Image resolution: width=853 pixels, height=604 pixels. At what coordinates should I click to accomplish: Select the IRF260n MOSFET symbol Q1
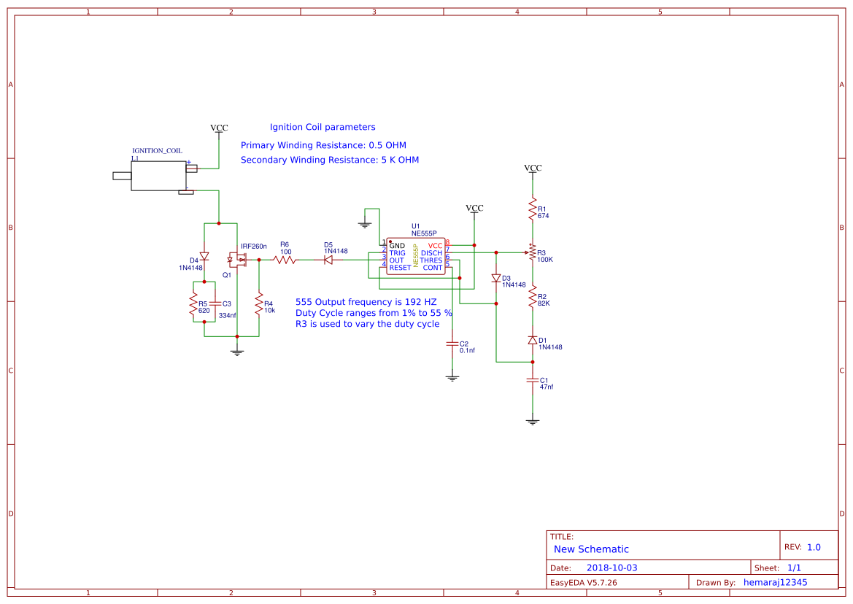tap(237, 260)
